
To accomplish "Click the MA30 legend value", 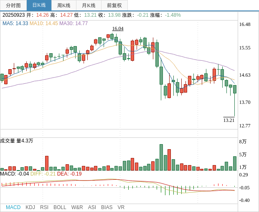I will [x=74, y=23].
